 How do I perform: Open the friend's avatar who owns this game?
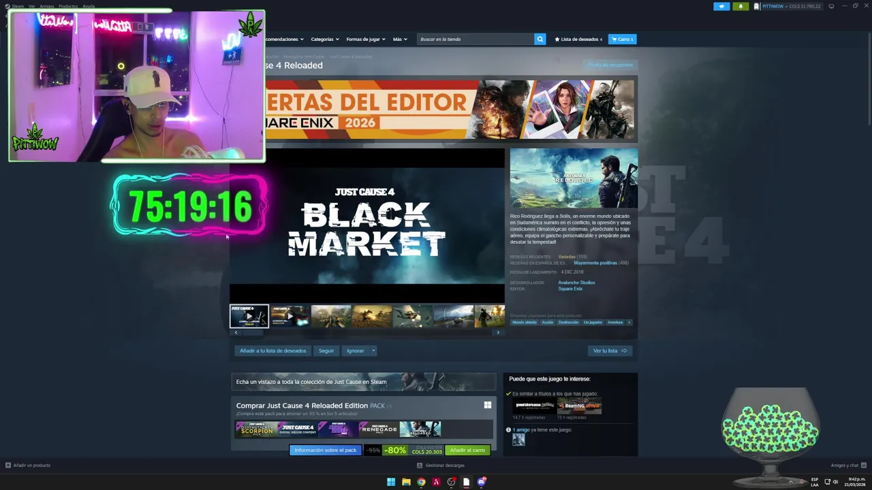(518, 440)
